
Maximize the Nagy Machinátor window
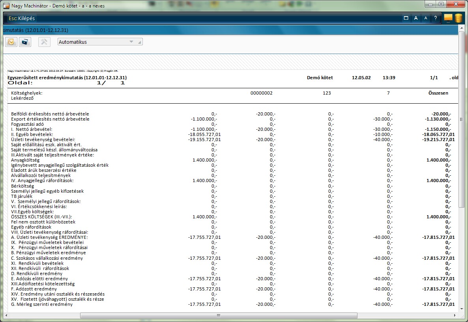pos(441,4)
